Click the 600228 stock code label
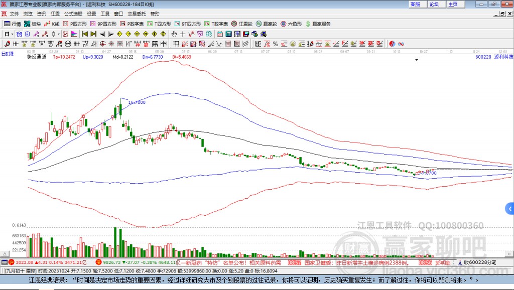Screen dimensions: 514x290 tap(483, 57)
